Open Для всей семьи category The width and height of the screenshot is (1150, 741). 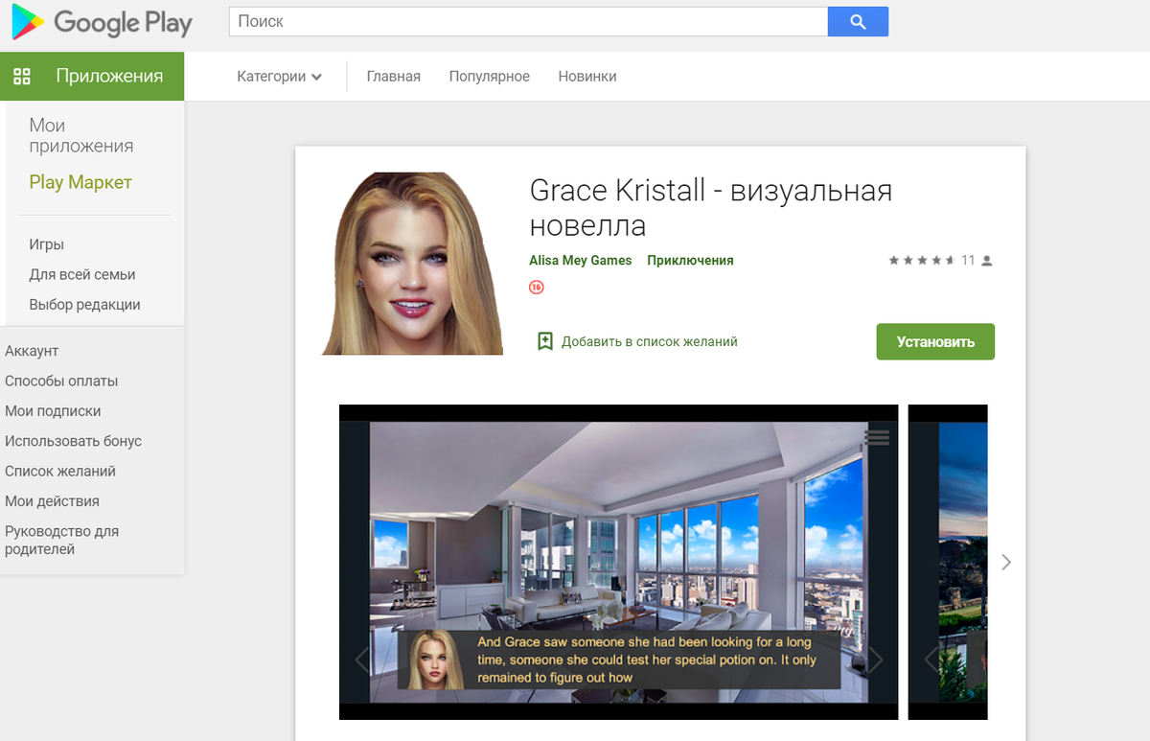82,274
